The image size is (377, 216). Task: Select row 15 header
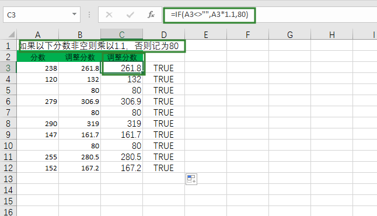coord(8,201)
